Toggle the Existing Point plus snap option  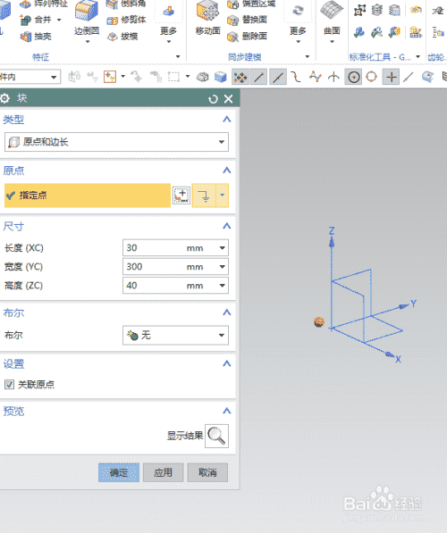[392, 77]
